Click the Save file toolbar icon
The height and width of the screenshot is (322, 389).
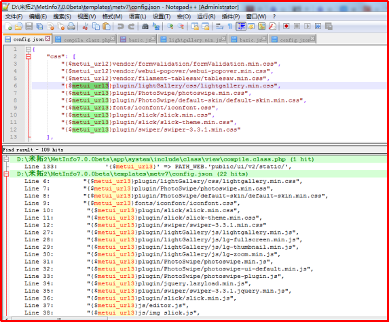(29, 26)
